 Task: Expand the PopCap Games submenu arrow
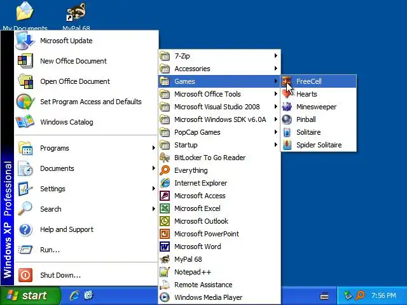pyautogui.click(x=275, y=132)
